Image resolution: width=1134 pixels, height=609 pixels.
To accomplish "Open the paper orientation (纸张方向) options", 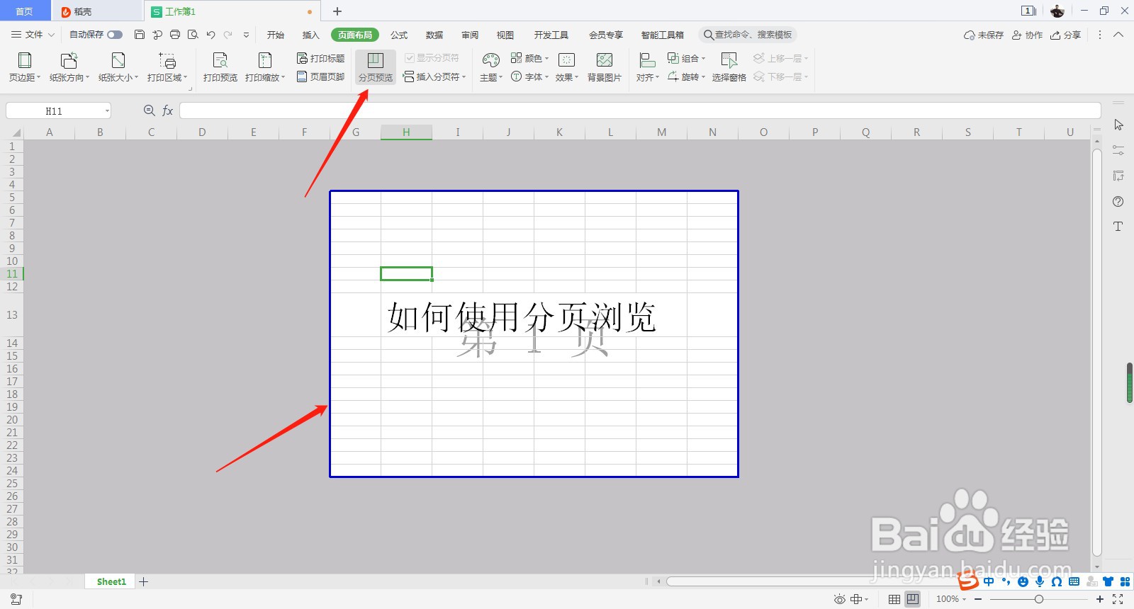I will coord(69,68).
